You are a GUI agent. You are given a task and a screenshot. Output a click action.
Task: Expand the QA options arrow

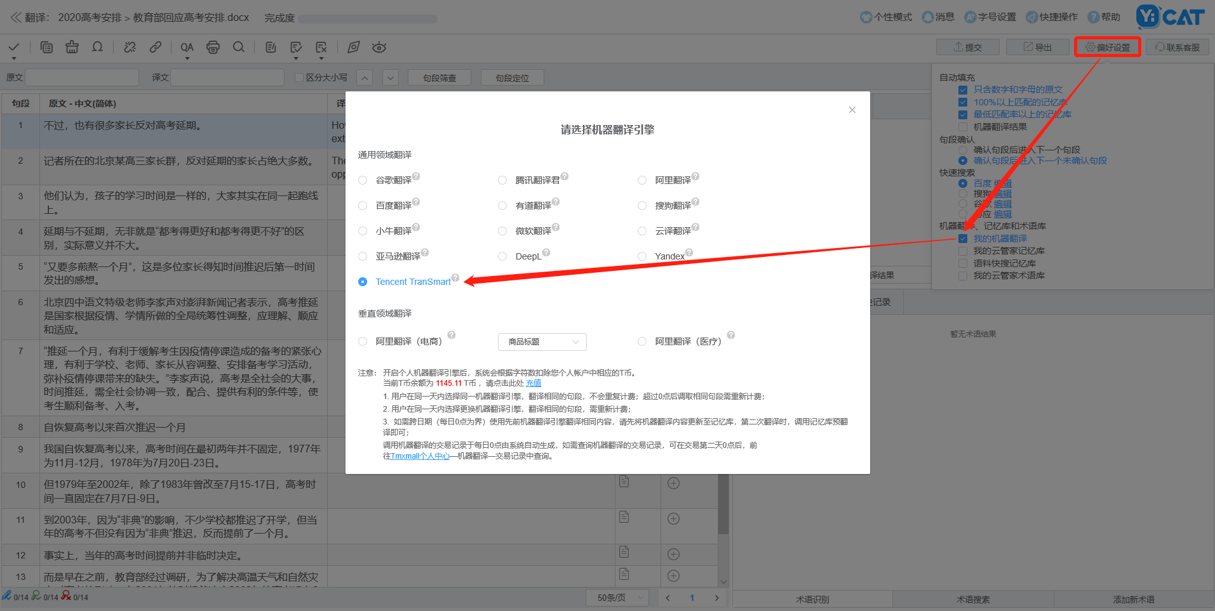point(186,58)
